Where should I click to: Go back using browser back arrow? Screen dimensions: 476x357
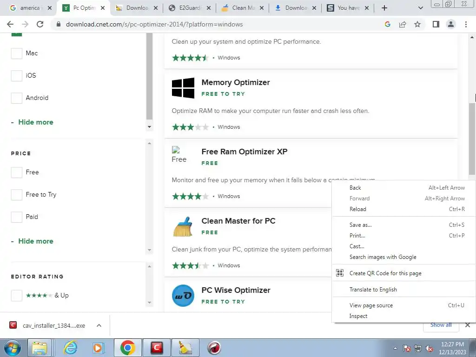pyautogui.click(x=10, y=24)
